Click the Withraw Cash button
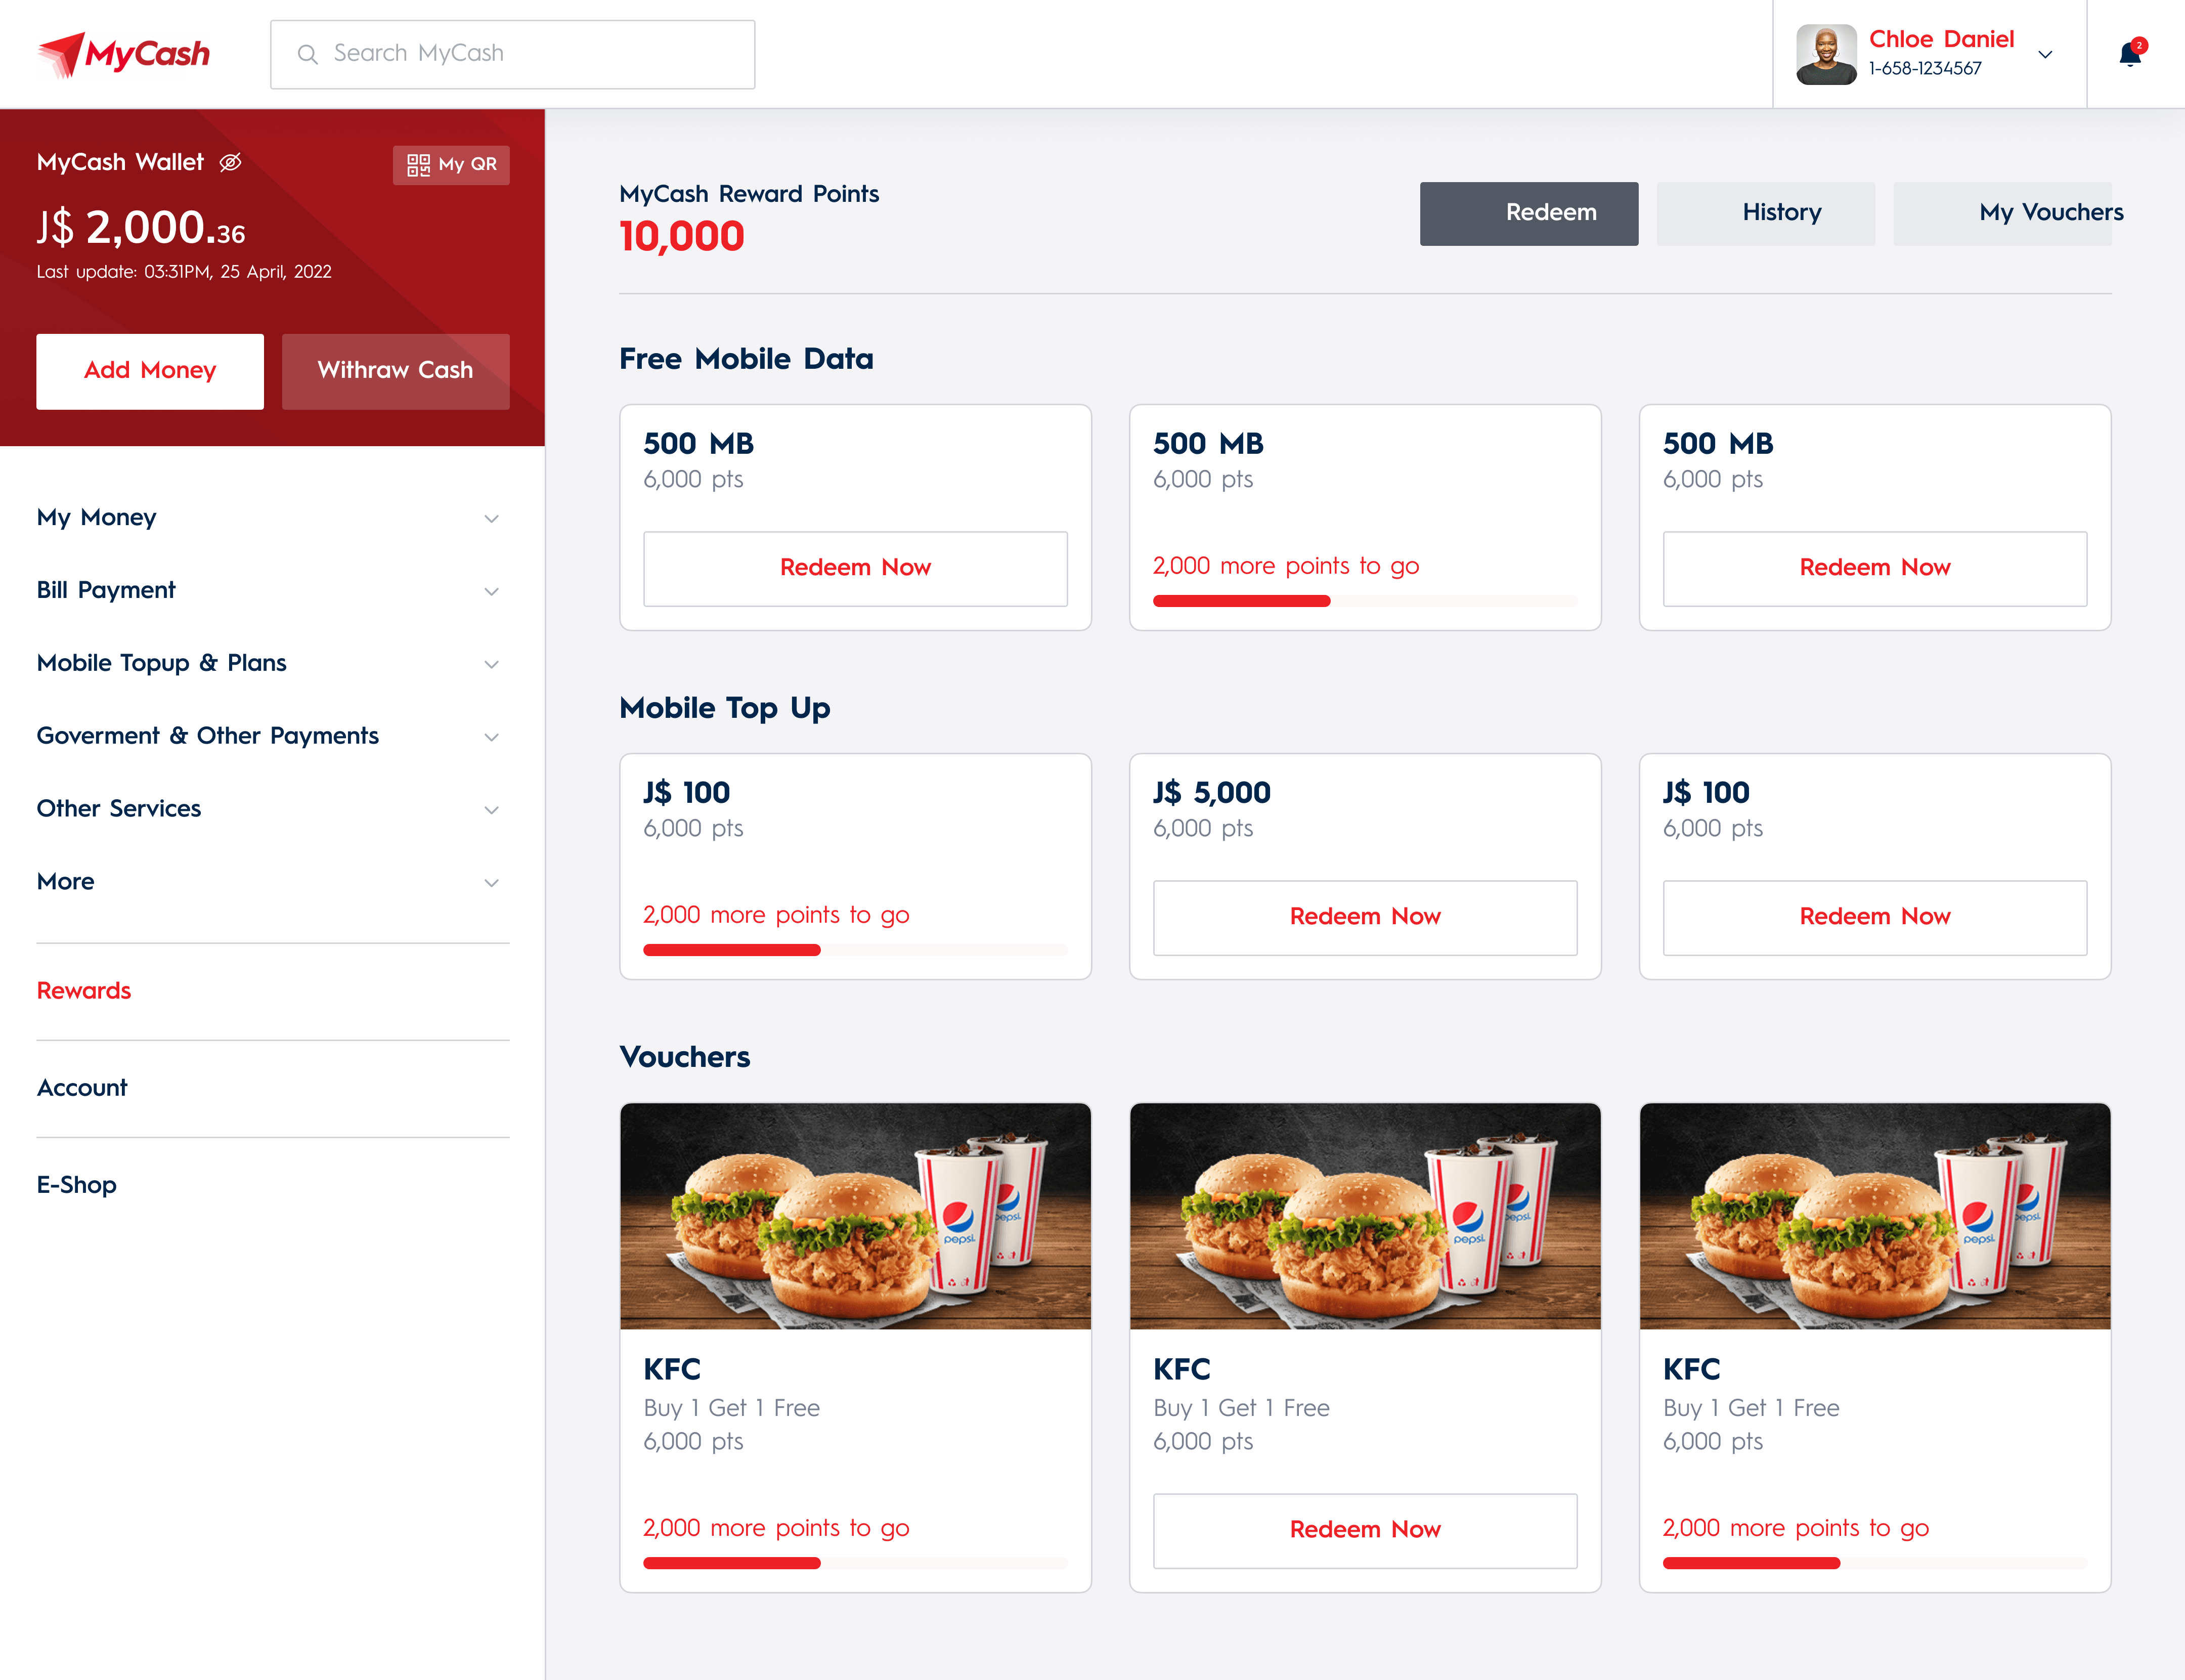The image size is (2185, 1680). (x=396, y=371)
